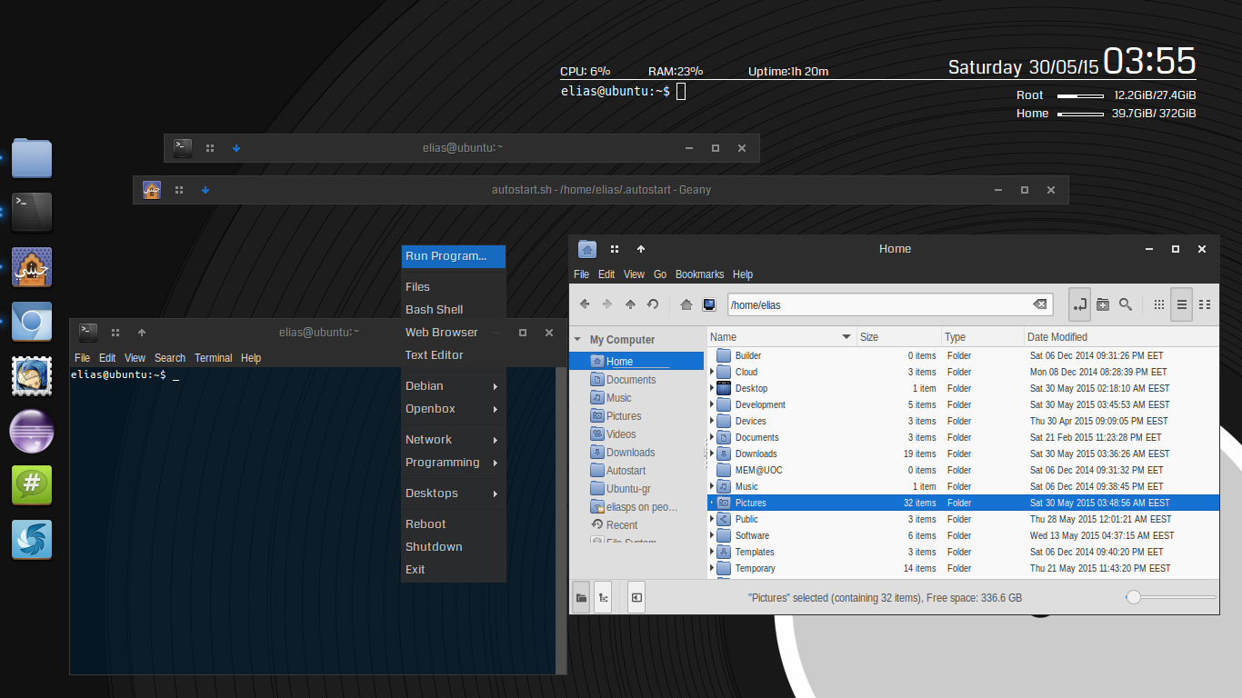Screen dimensions: 1242x698
Task: Expand the Debian submenu
Action: (x=454, y=386)
